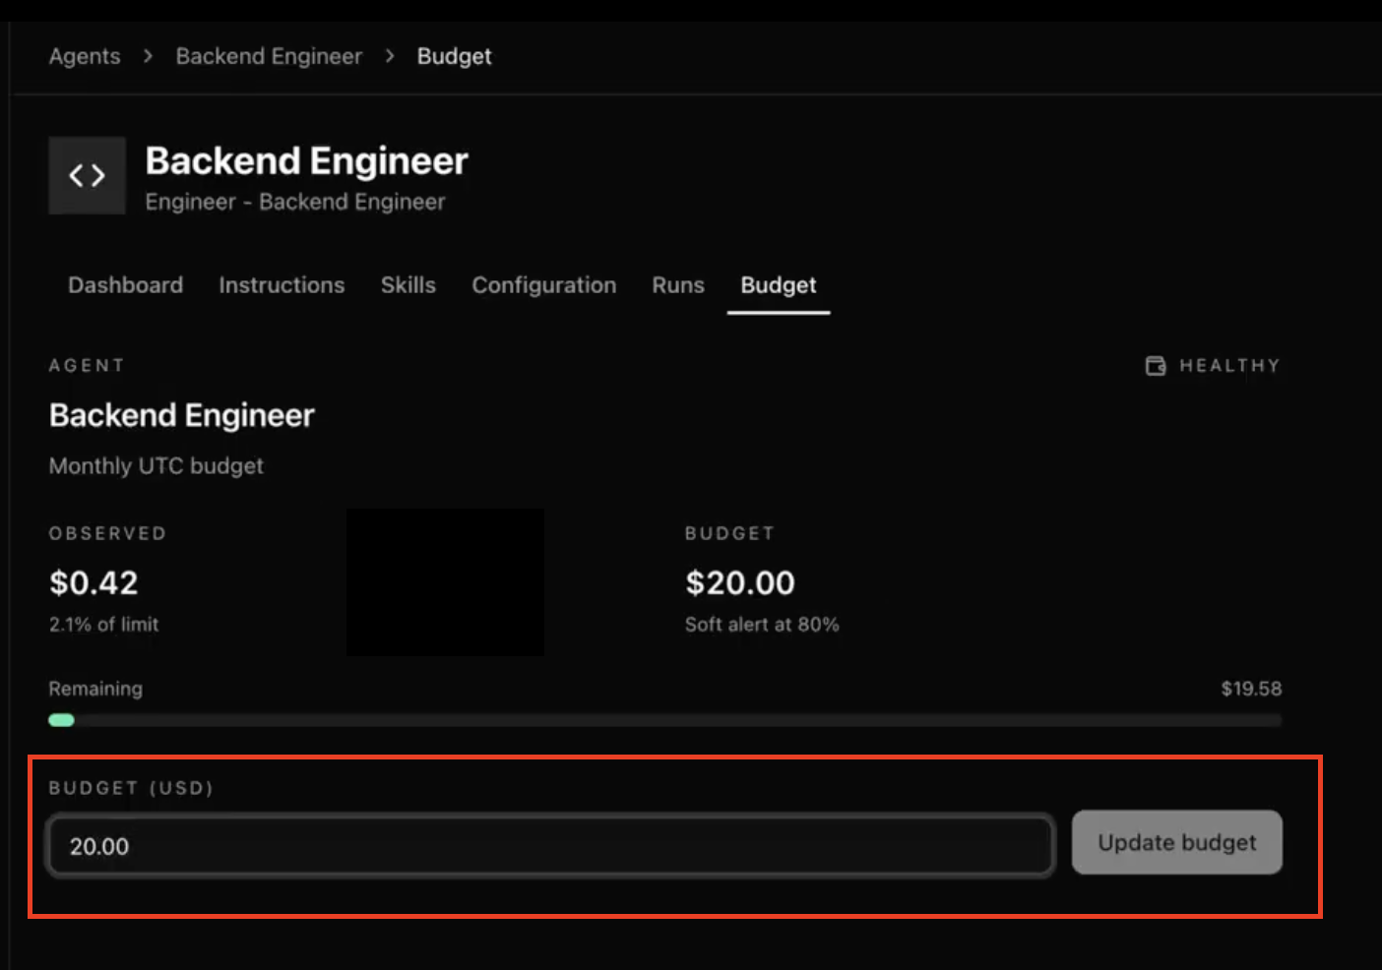
Task: Click the Backend Engineer agent heading
Action: click(x=181, y=414)
